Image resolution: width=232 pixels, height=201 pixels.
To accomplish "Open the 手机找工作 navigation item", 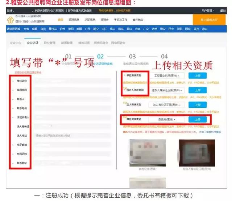I will [121, 20].
